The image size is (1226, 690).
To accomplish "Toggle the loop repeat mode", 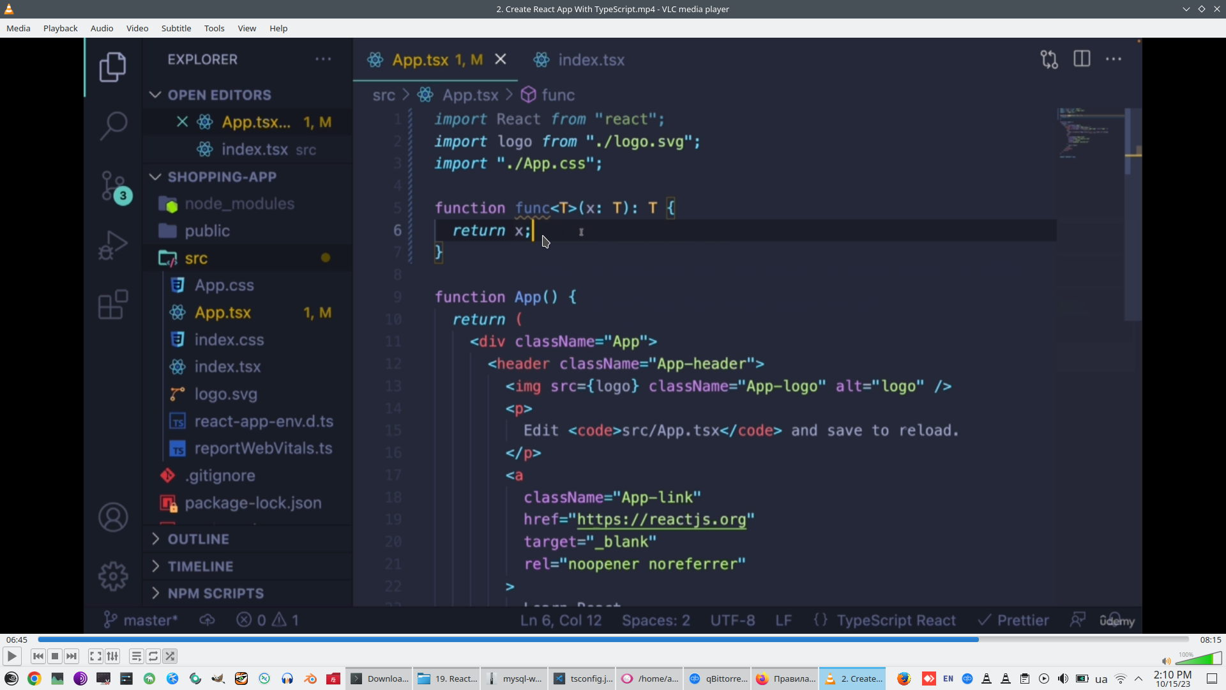I will point(153,656).
